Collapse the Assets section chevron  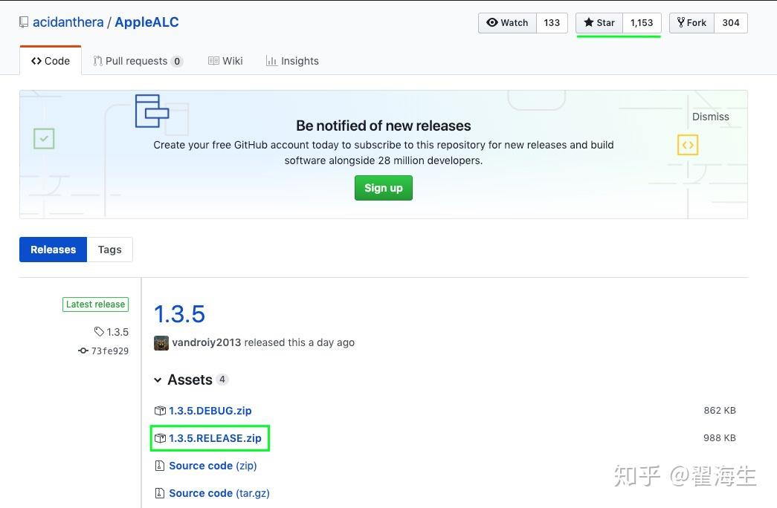[158, 380]
